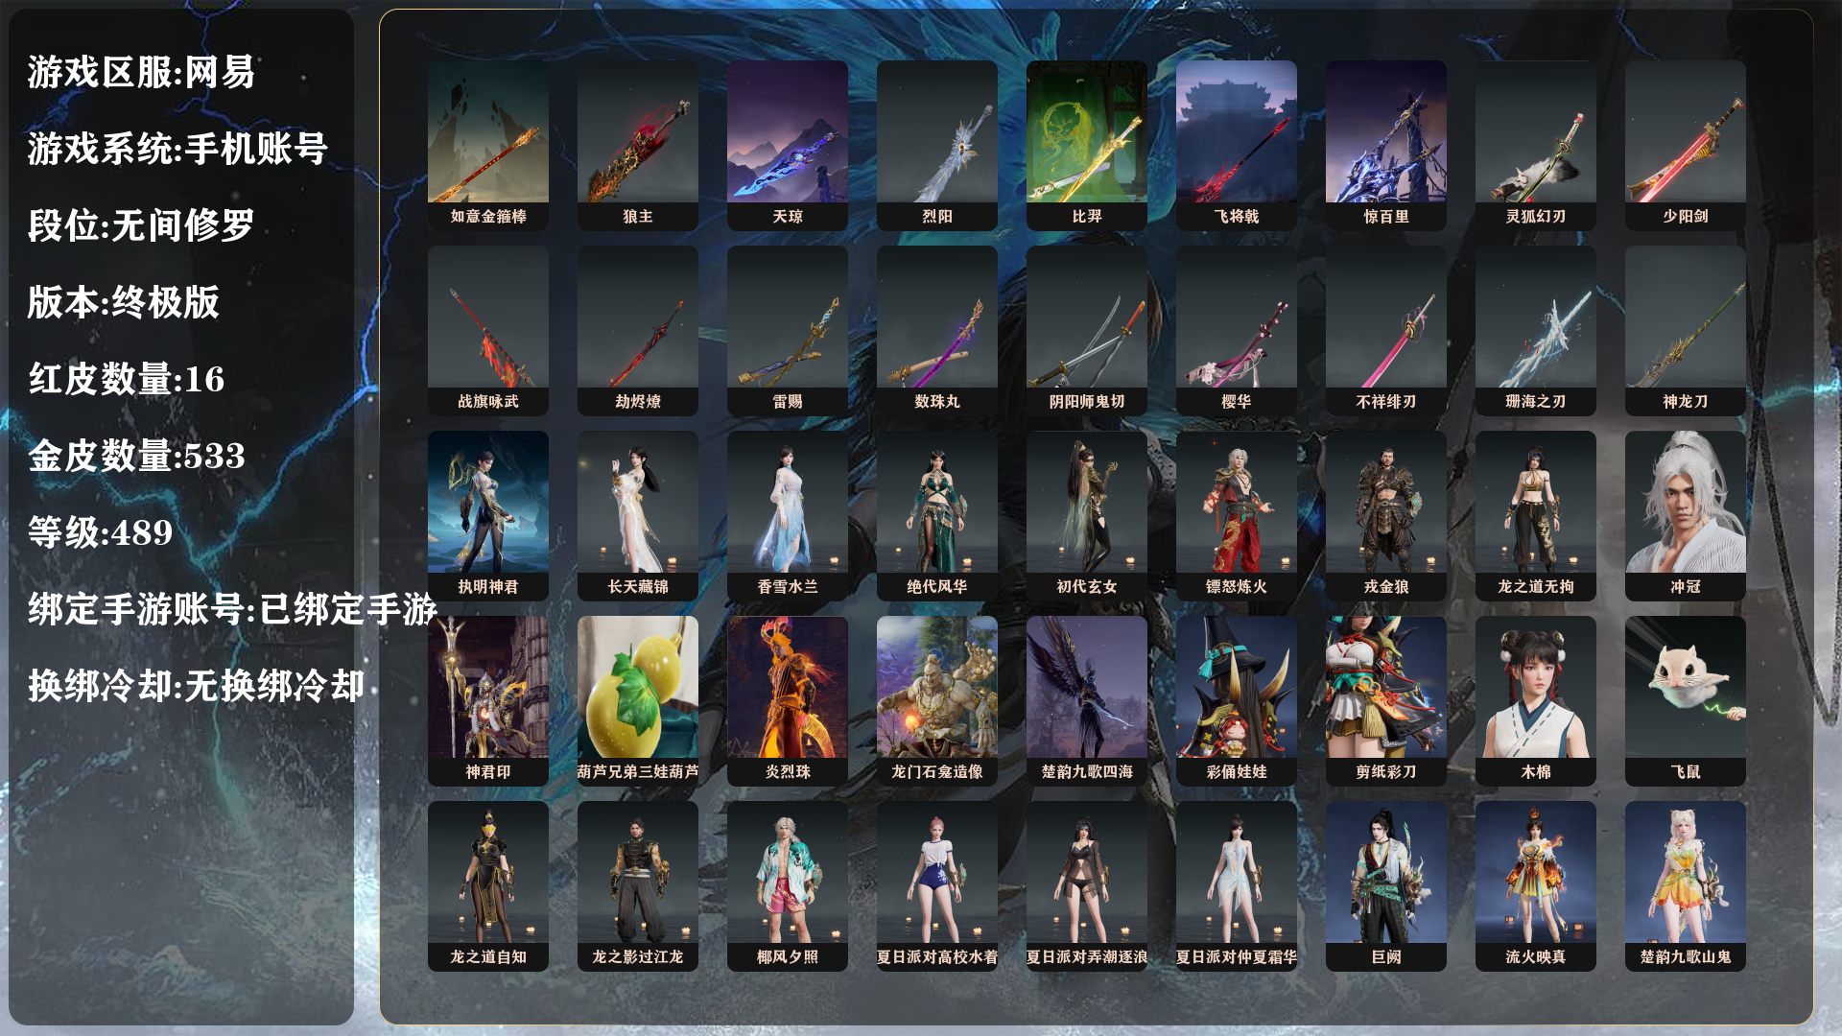
Task: Open the 初代玄女 character skin card
Action: [x=1087, y=516]
